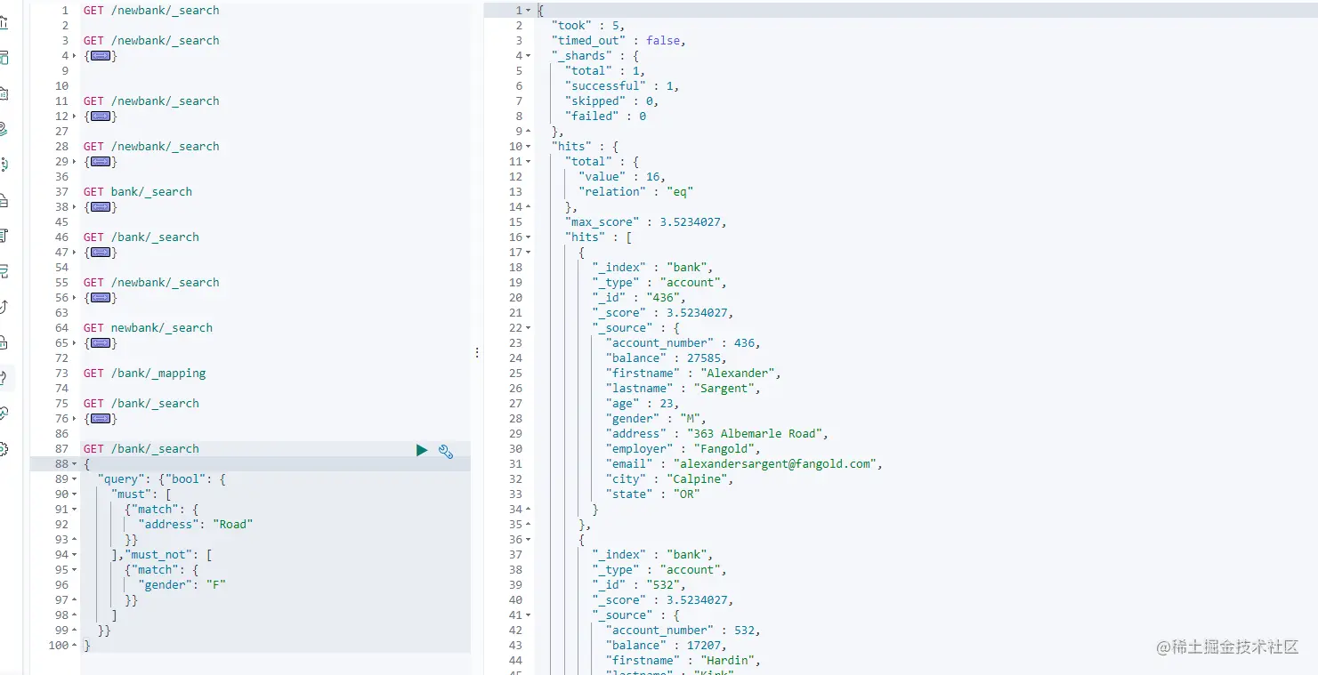
Task: Click the collapsed body marker on line 29
Action: (101, 162)
